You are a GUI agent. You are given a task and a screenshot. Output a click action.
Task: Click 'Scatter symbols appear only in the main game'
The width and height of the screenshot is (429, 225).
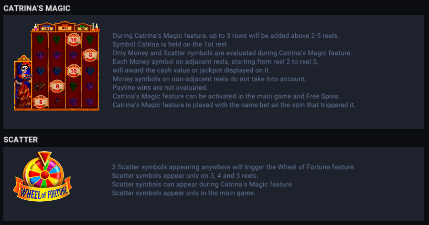point(183,193)
